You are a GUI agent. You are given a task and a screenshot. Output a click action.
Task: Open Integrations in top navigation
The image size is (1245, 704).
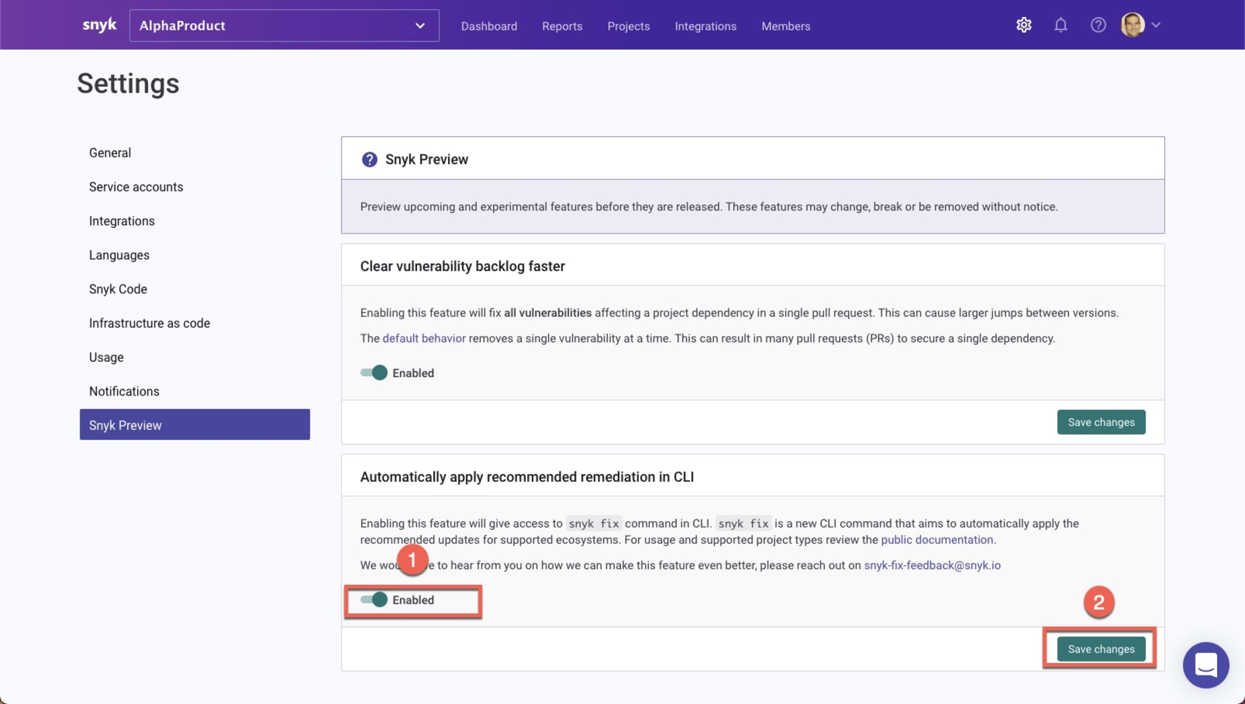[x=705, y=26]
